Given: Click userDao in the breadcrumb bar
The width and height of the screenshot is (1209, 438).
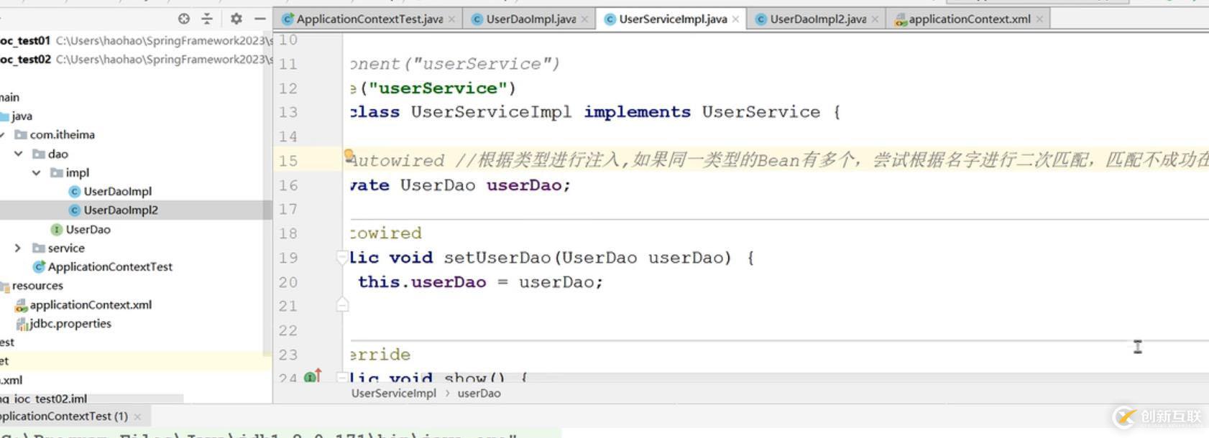Looking at the screenshot, I should coord(479,393).
